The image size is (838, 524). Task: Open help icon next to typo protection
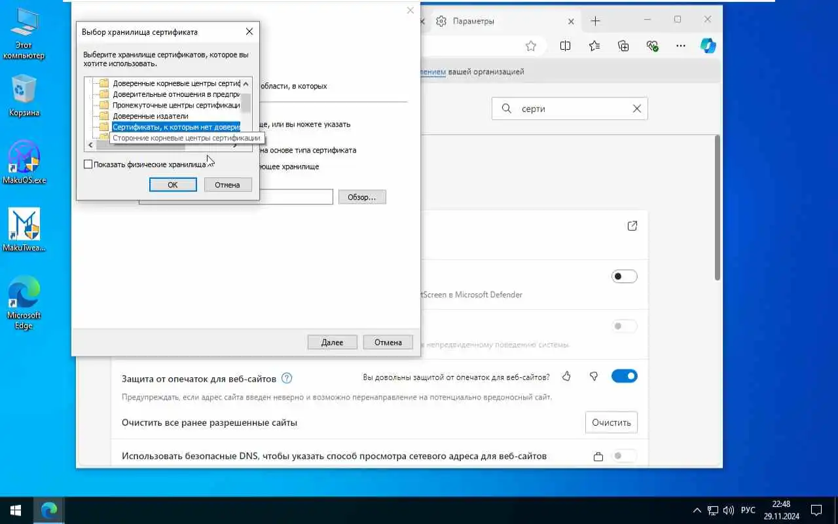click(x=287, y=378)
